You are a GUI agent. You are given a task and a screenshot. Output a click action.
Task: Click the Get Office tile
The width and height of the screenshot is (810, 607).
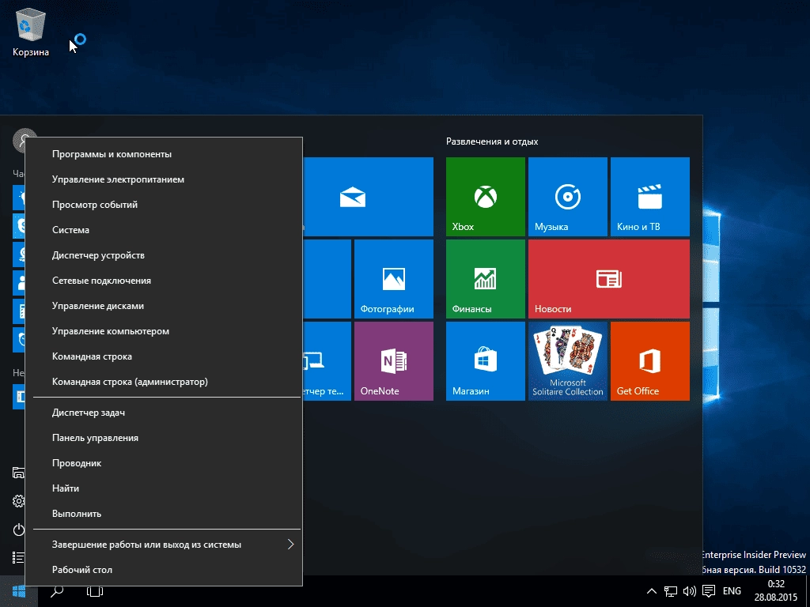650,360
